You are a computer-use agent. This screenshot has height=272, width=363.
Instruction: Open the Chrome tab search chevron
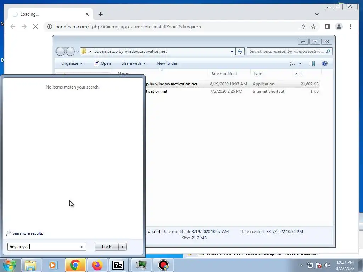[317, 14]
